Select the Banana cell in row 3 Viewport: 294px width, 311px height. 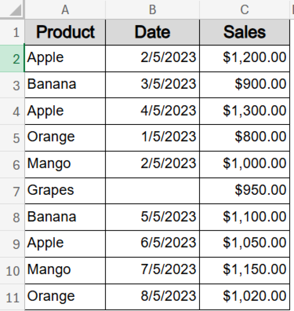pyautogui.click(x=65, y=84)
